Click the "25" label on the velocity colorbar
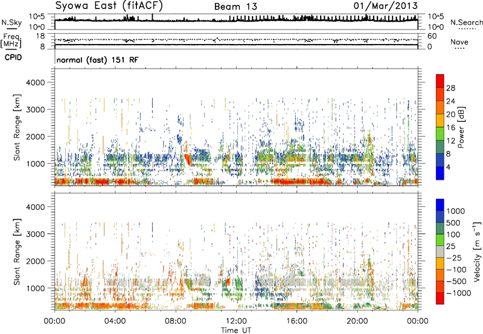This screenshot has width=483, height=334. pos(450,247)
